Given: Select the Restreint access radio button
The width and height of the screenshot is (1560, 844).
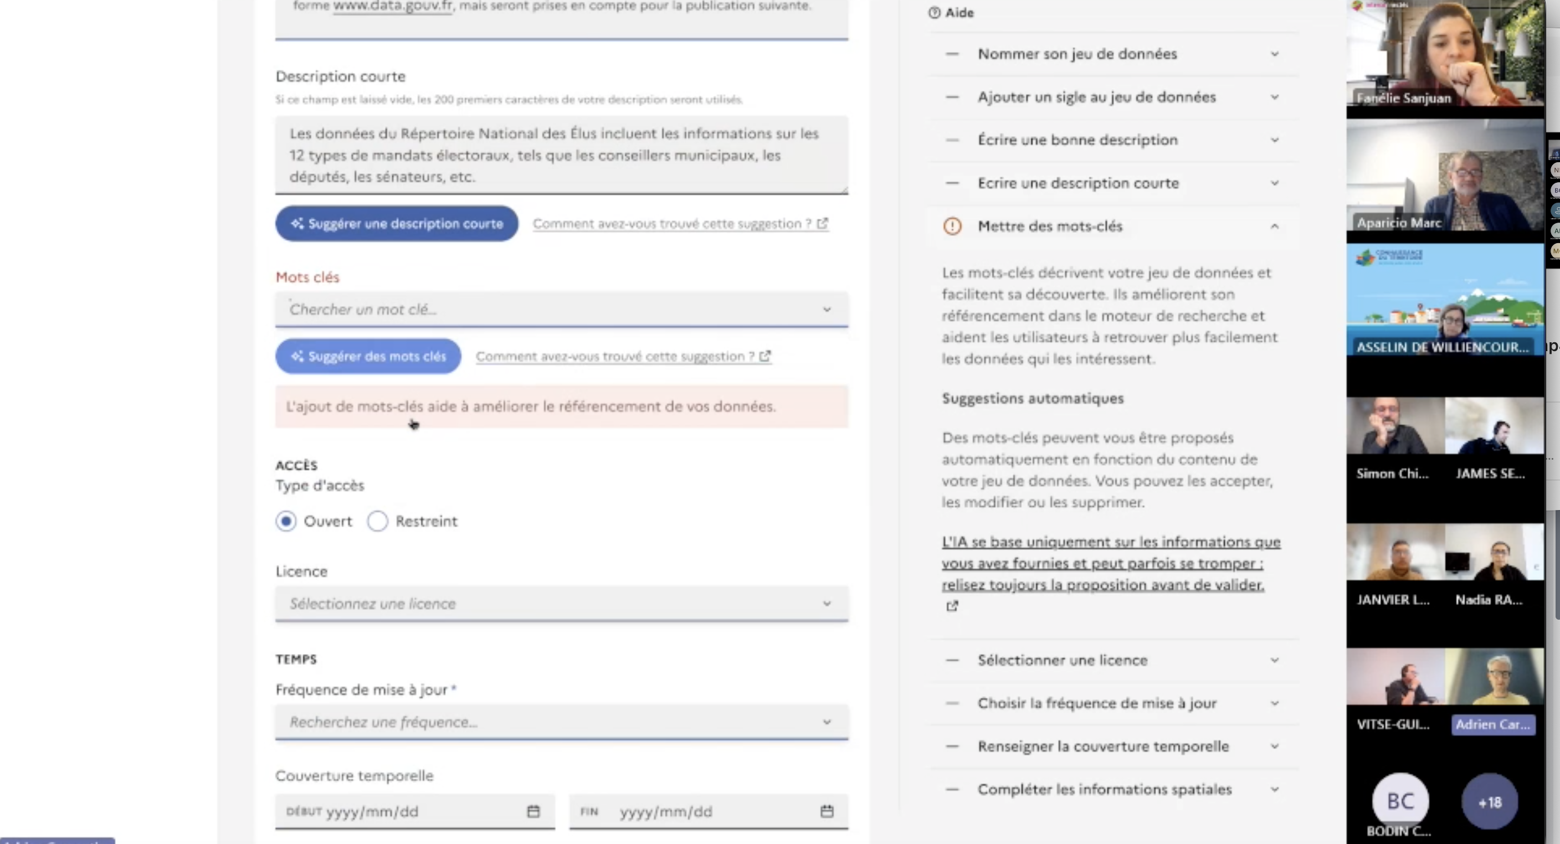Looking at the screenshot, I should click(377, 521).
